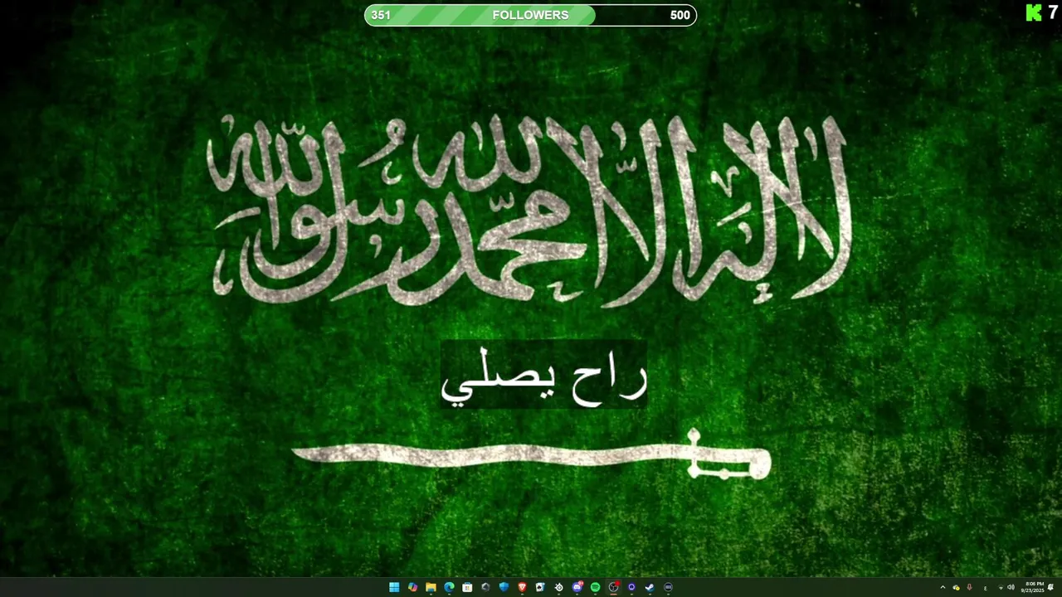The image size is (1062, 597).
Task: Open the volume speaker tray icon
Action: pos(1011,587)
